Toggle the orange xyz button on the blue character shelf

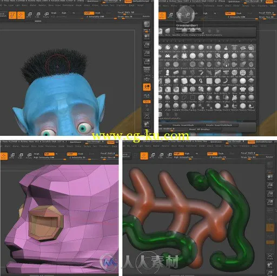tap(147, 102)
